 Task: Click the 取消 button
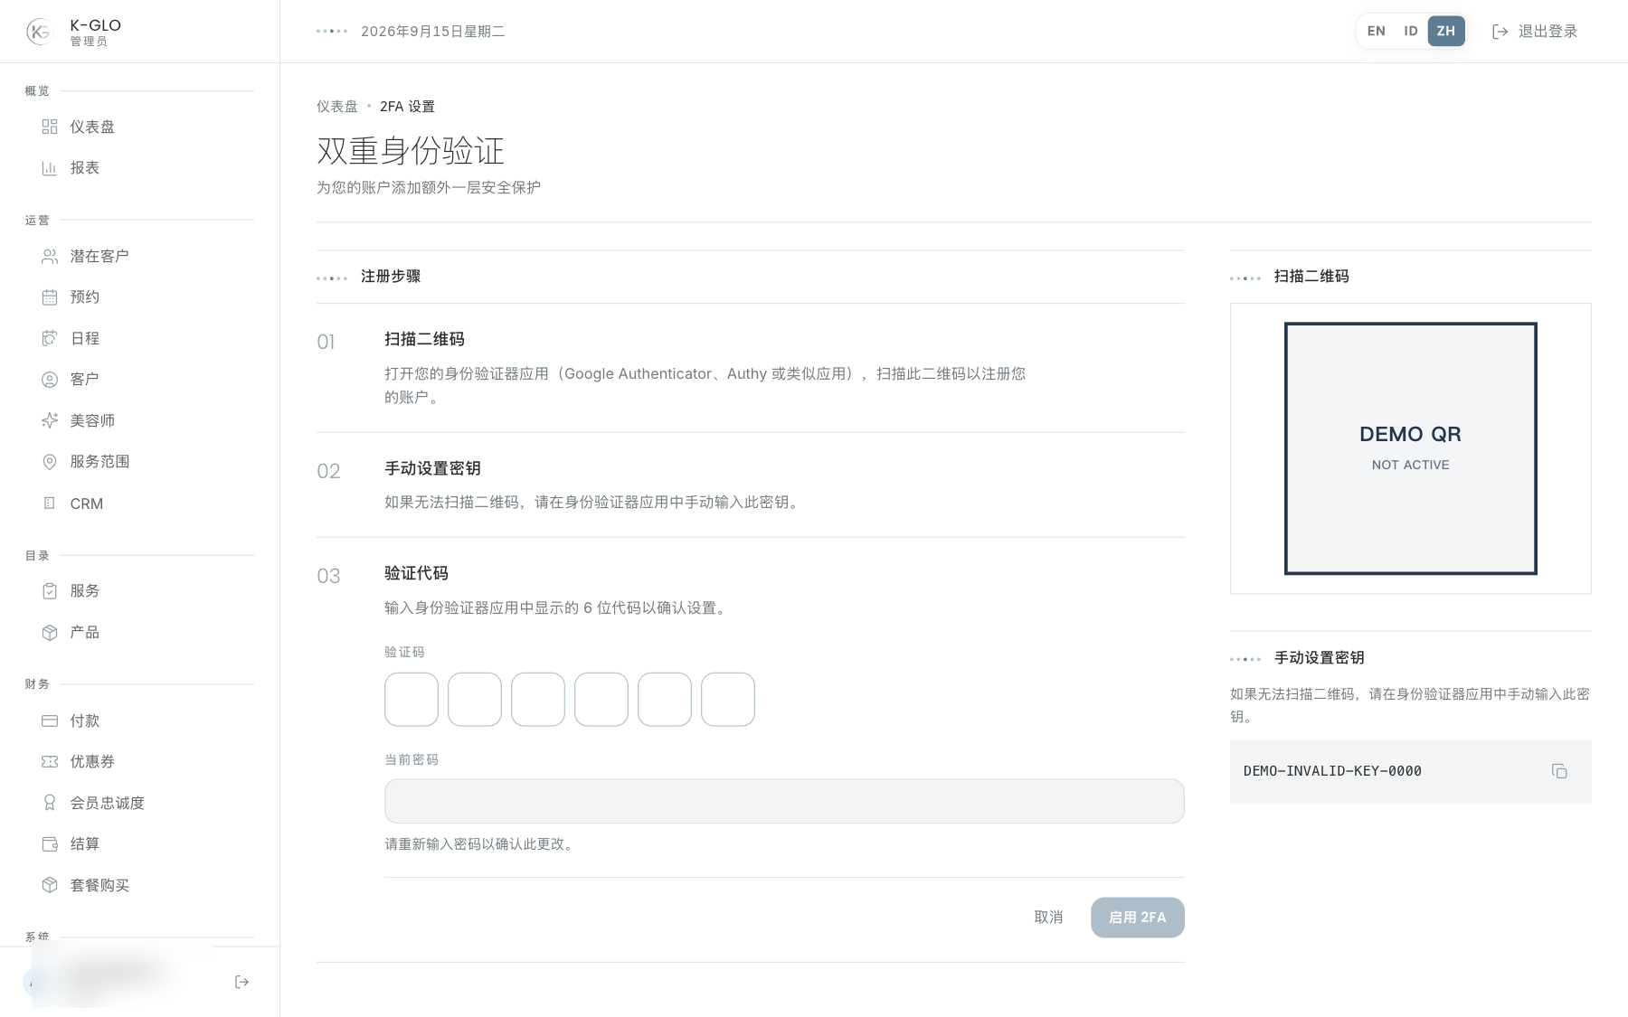[1048, 918]
